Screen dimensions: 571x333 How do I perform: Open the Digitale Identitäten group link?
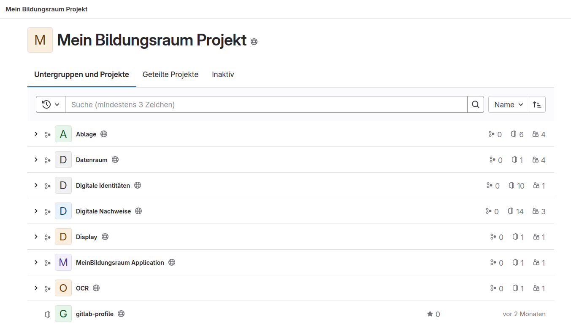click(103, 186)
